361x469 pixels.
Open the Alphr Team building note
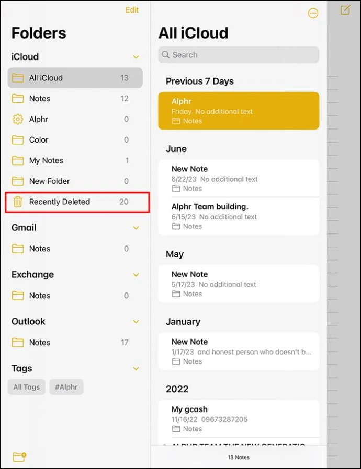point(239,216)
